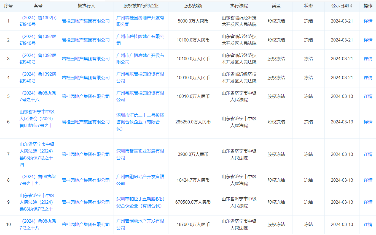Open case (2024)鲁08执保7号之十九
This screenshot has height=235, width=376.
click(38, 180)
